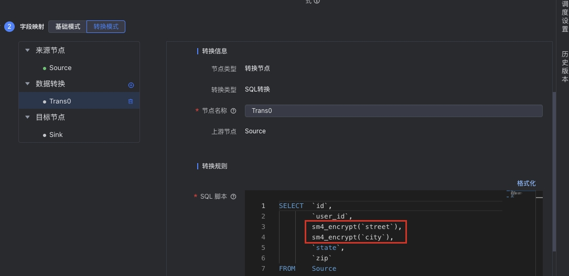The width and height of the screenshot is (569, 276).
Task: Delete the Trans0 node
Action: pos(131,101)
